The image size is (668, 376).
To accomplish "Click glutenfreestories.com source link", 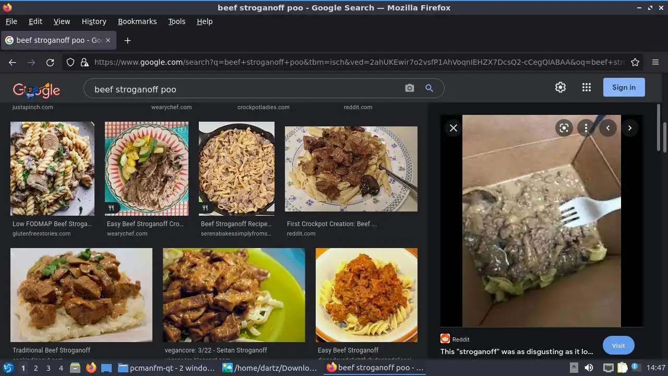I will click(41, 233).
